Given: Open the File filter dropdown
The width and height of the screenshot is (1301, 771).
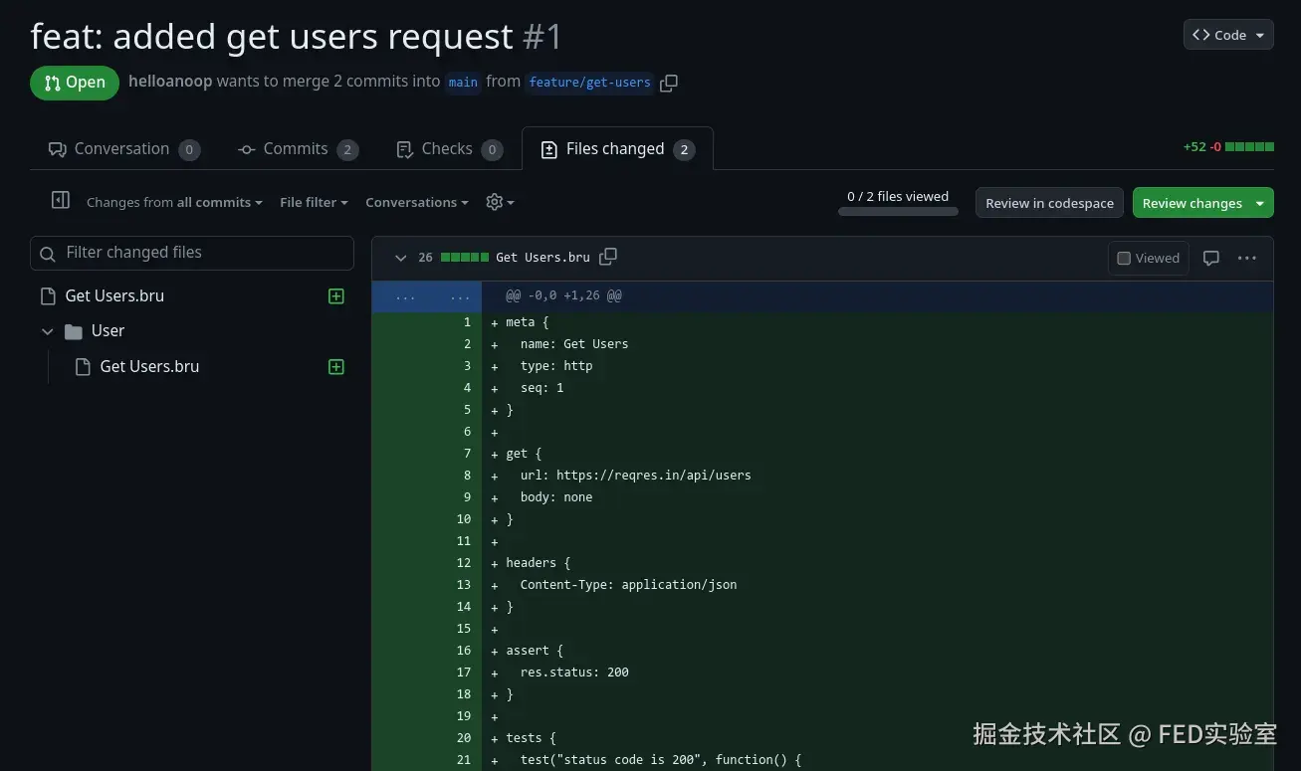Looking at the screenshot, I should pyautogui.click(x=314, y=202).
